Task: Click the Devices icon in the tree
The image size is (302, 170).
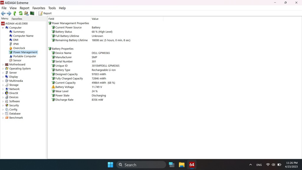Action: 7,97
